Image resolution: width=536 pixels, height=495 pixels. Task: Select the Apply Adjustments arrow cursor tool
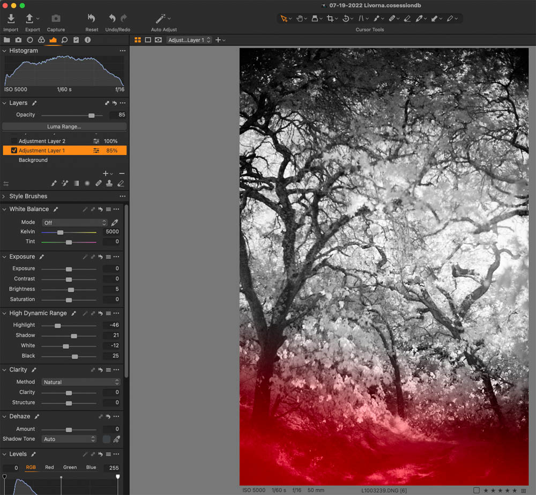pyautogui.click(x=435, y=18)
